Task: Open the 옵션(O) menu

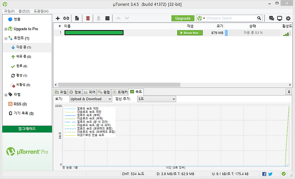Action: 24,11
